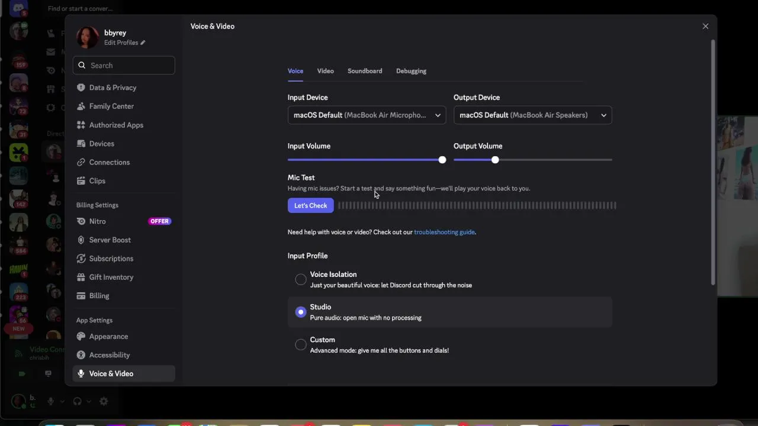
Task: Mute microphone in Discord bottom user panel
Action: coord(51,401)
